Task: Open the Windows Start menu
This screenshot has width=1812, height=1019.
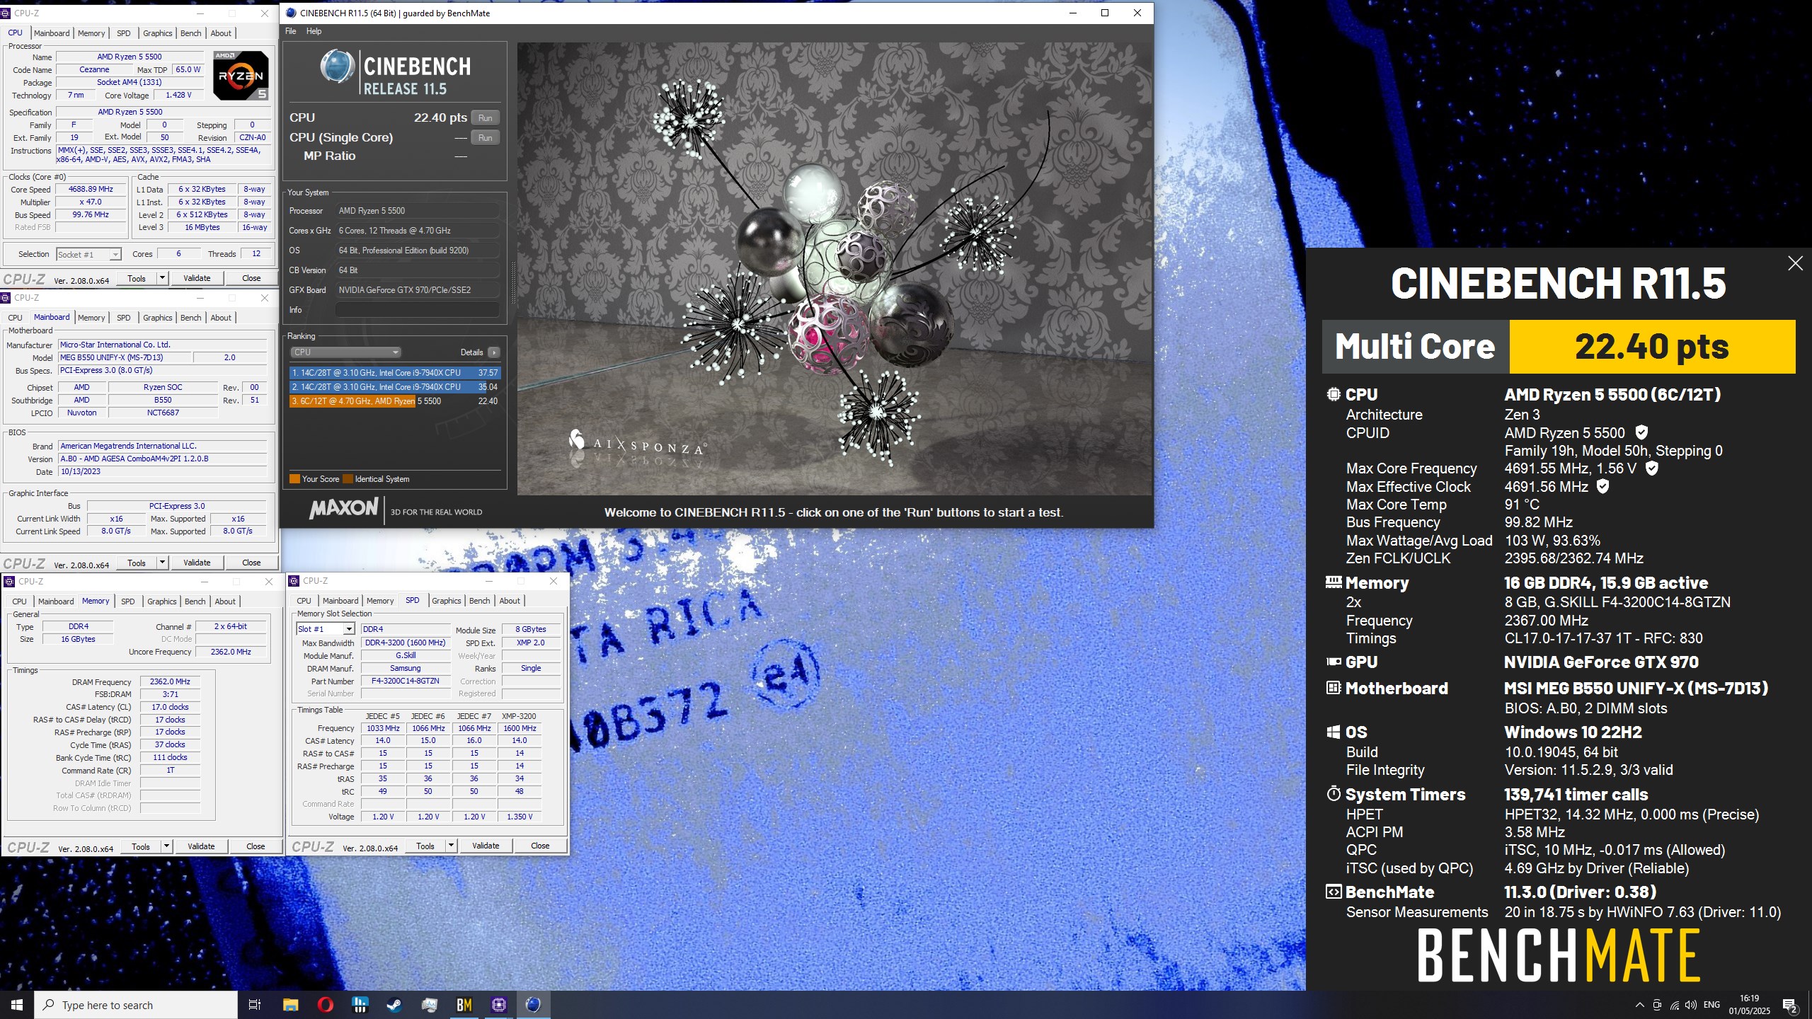Action: click(x=17, y=1005)
